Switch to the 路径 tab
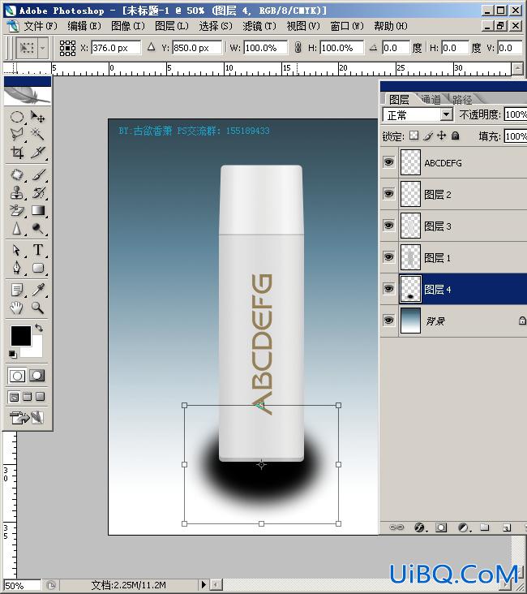The image size is (527, 594). click(x=462, y=100)
